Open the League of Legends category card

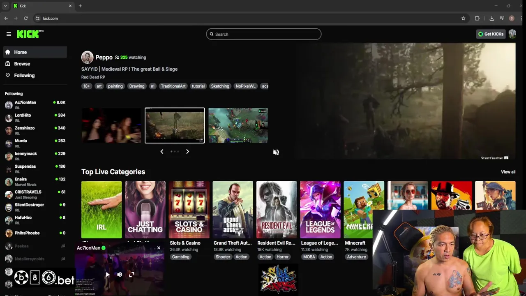320,210
